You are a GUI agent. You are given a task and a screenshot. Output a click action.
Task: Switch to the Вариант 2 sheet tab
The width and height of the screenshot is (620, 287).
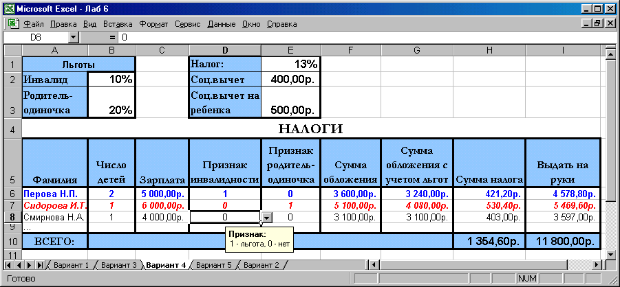[x=261, y=265]
